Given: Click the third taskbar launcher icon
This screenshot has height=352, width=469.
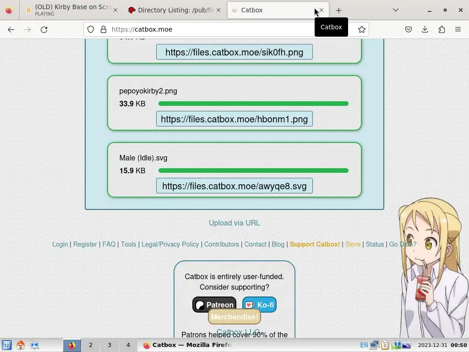Looking at the screenshot, I should [x=34, y=345].
